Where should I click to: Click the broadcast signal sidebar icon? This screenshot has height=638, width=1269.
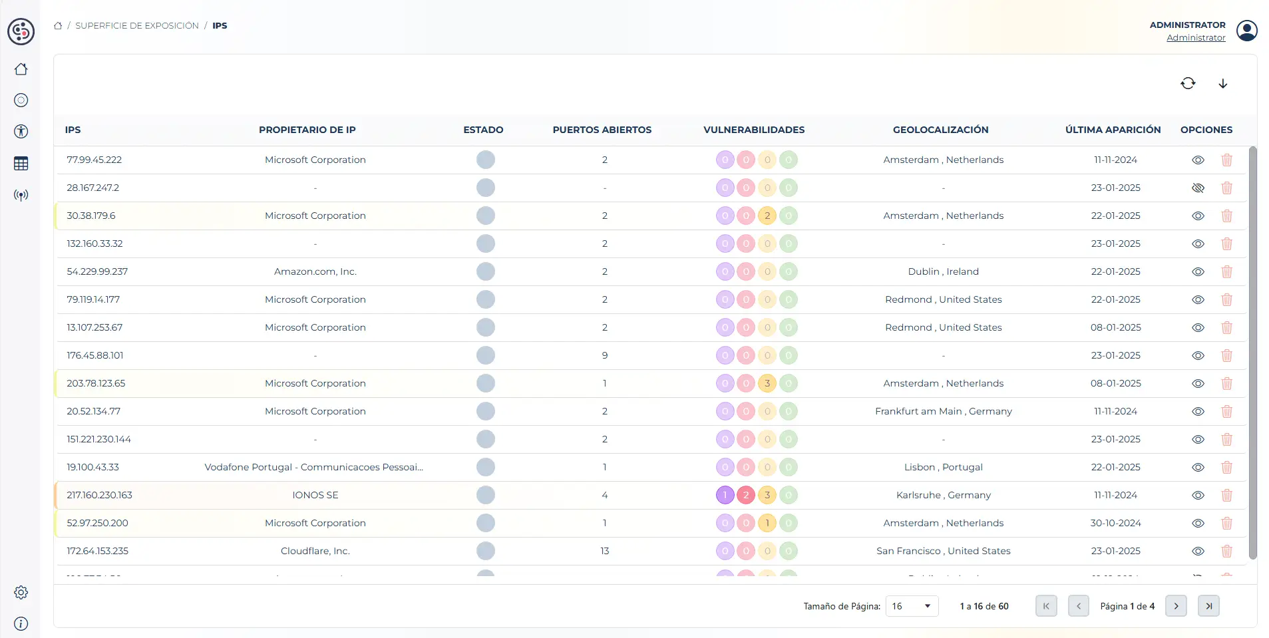[x=21, y=196]
